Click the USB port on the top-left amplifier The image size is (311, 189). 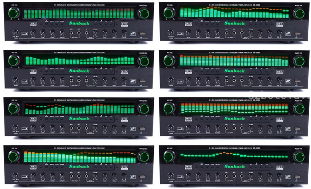coord(142,33)
